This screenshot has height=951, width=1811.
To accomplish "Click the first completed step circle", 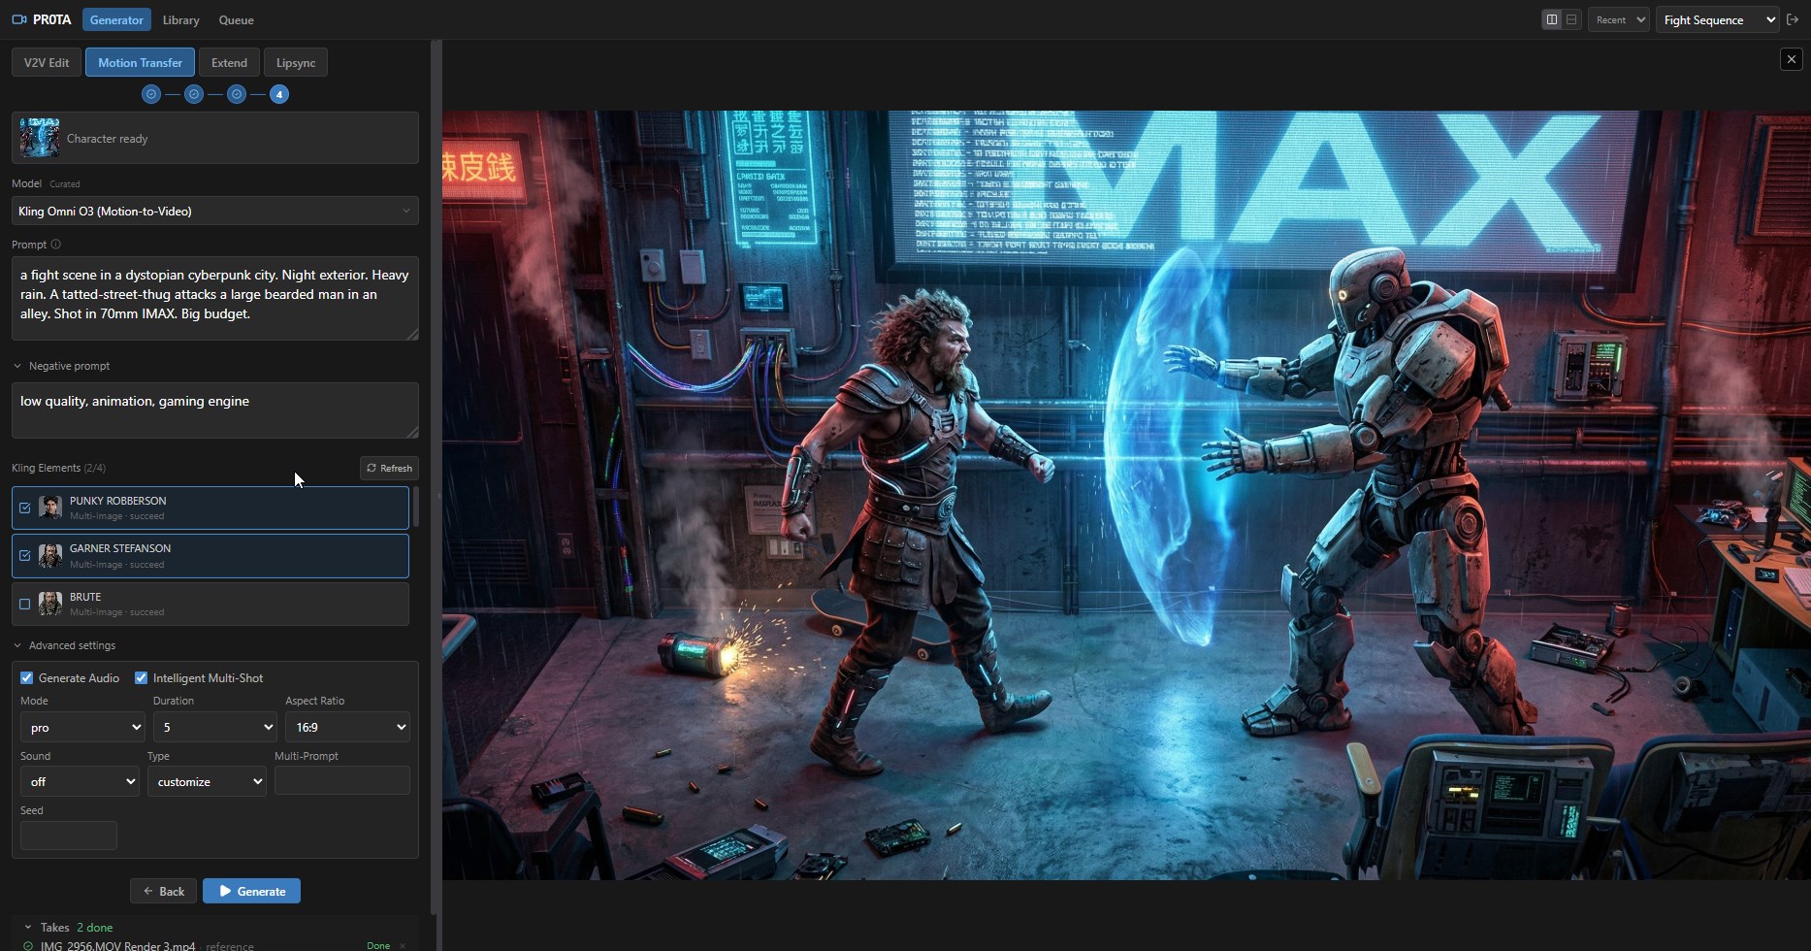I will [x=150, y=94].
